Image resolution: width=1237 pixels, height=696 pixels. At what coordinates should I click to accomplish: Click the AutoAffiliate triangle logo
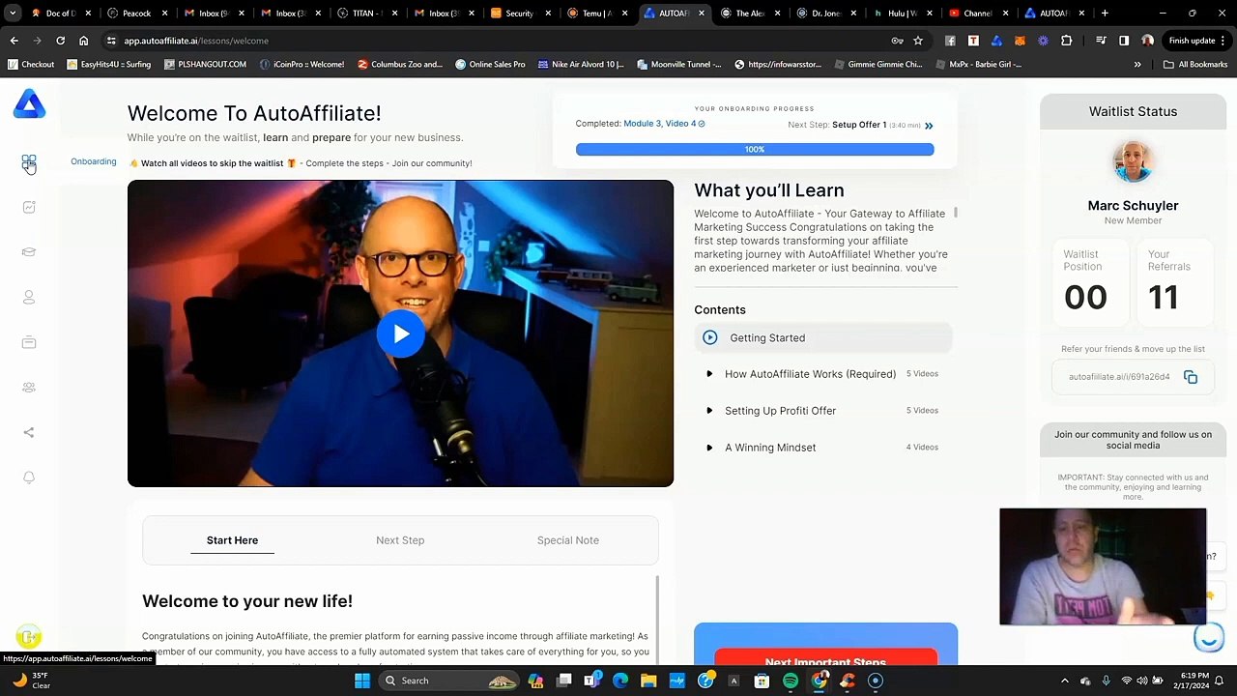[29, 104]
